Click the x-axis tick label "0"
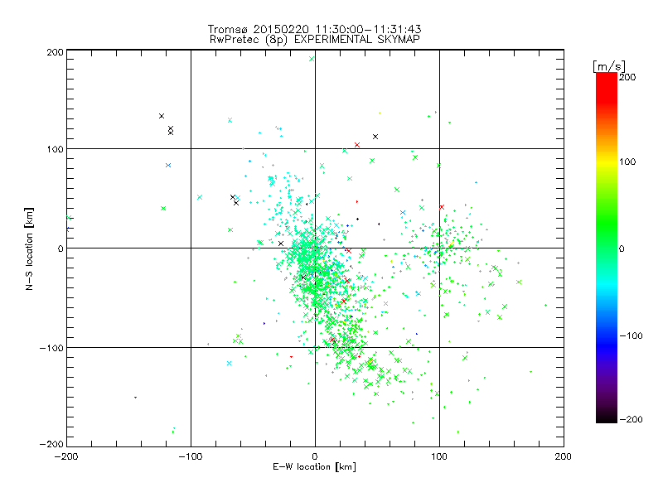The image size is (663, 497). [315, 456]
